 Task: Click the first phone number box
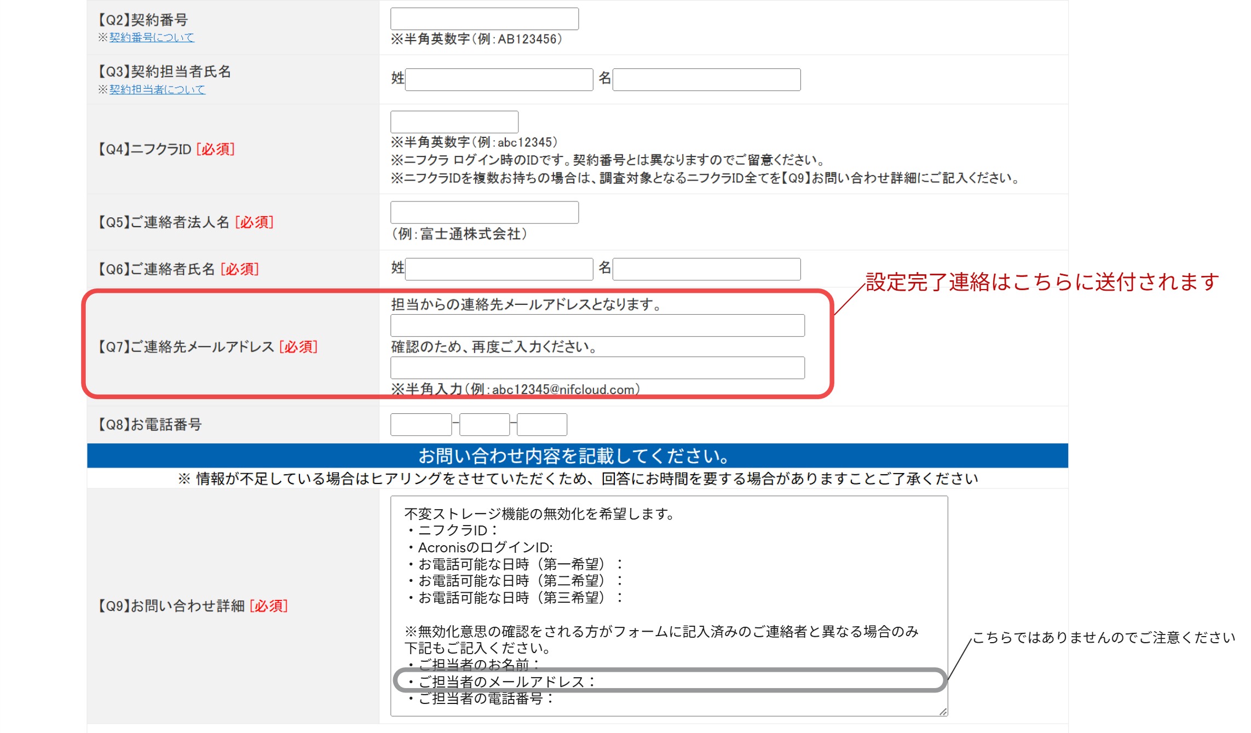click(420, 424)
